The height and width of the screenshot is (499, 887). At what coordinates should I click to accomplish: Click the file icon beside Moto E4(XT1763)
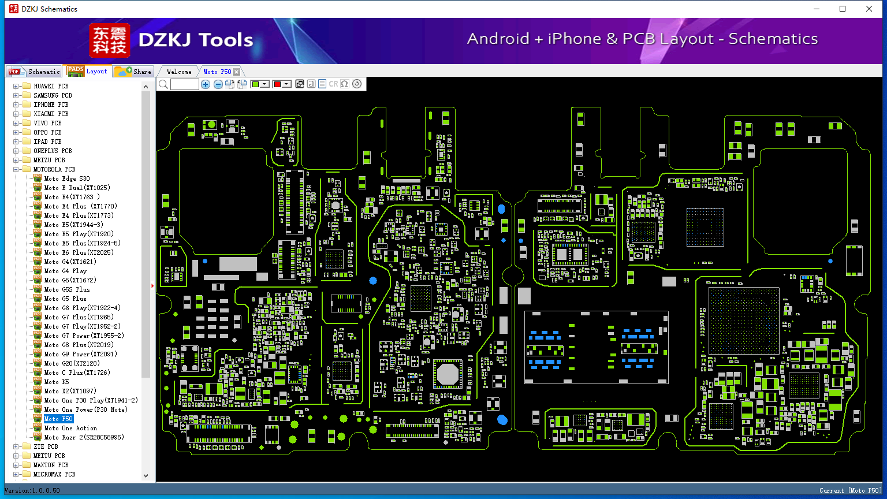pyautogui.click(x=38, y=197)
